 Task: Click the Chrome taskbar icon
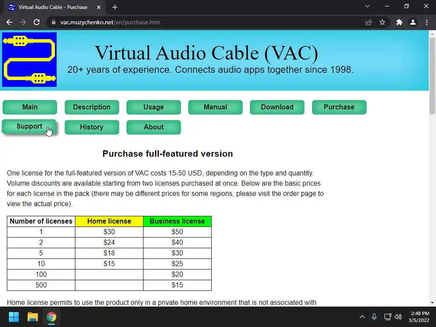52,317
